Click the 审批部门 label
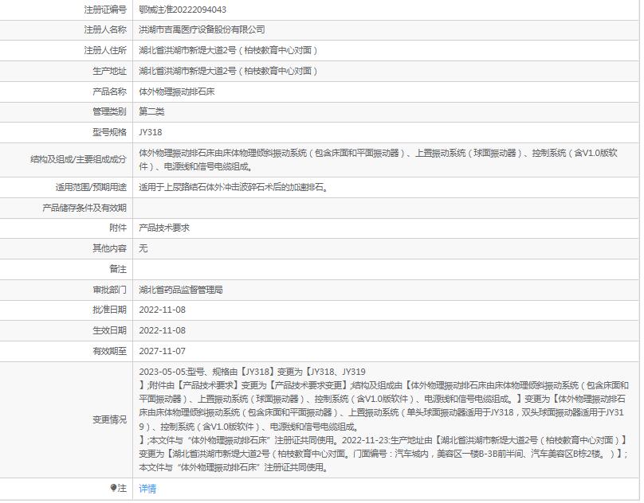The height and width of the screenshot is (503, 644). pos(109,290)
